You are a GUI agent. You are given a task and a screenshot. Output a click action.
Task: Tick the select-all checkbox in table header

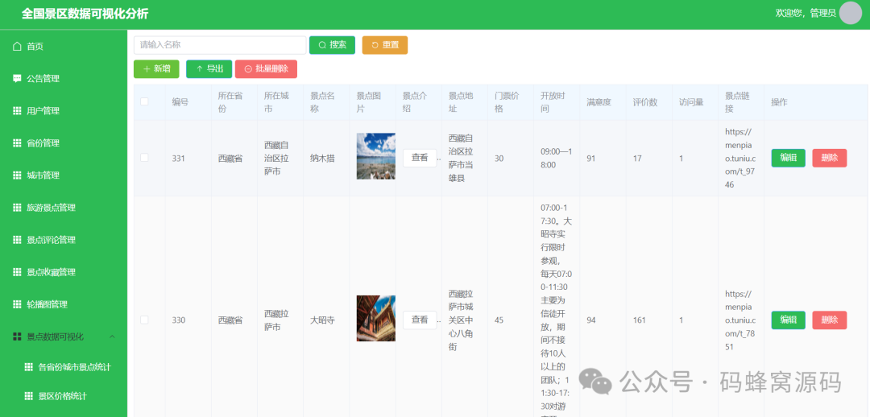[x=144, y=101]
